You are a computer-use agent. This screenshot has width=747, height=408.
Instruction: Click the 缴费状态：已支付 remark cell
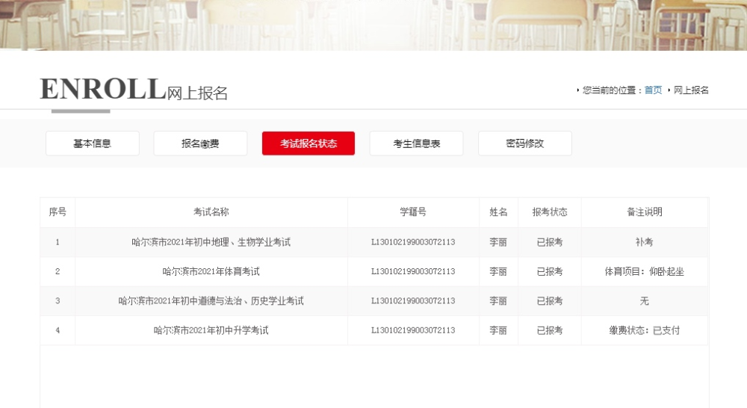tap(645, 330)
